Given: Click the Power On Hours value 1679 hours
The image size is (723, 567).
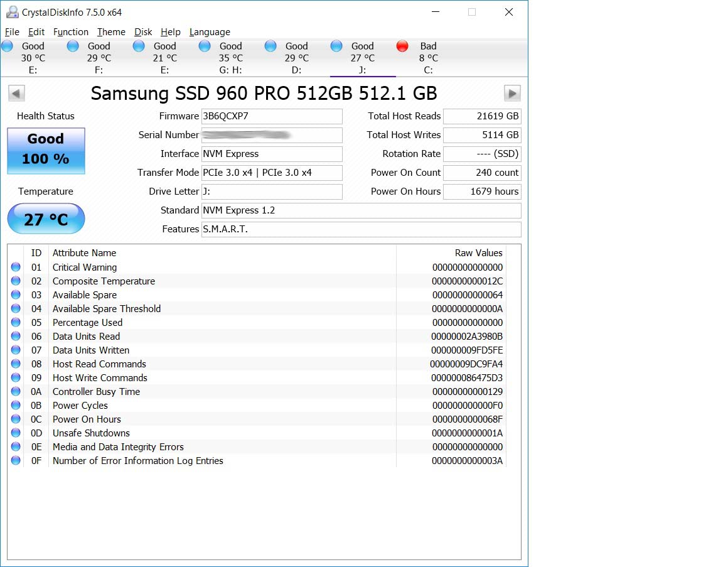Looking at the screenshot, I should 482,192.
